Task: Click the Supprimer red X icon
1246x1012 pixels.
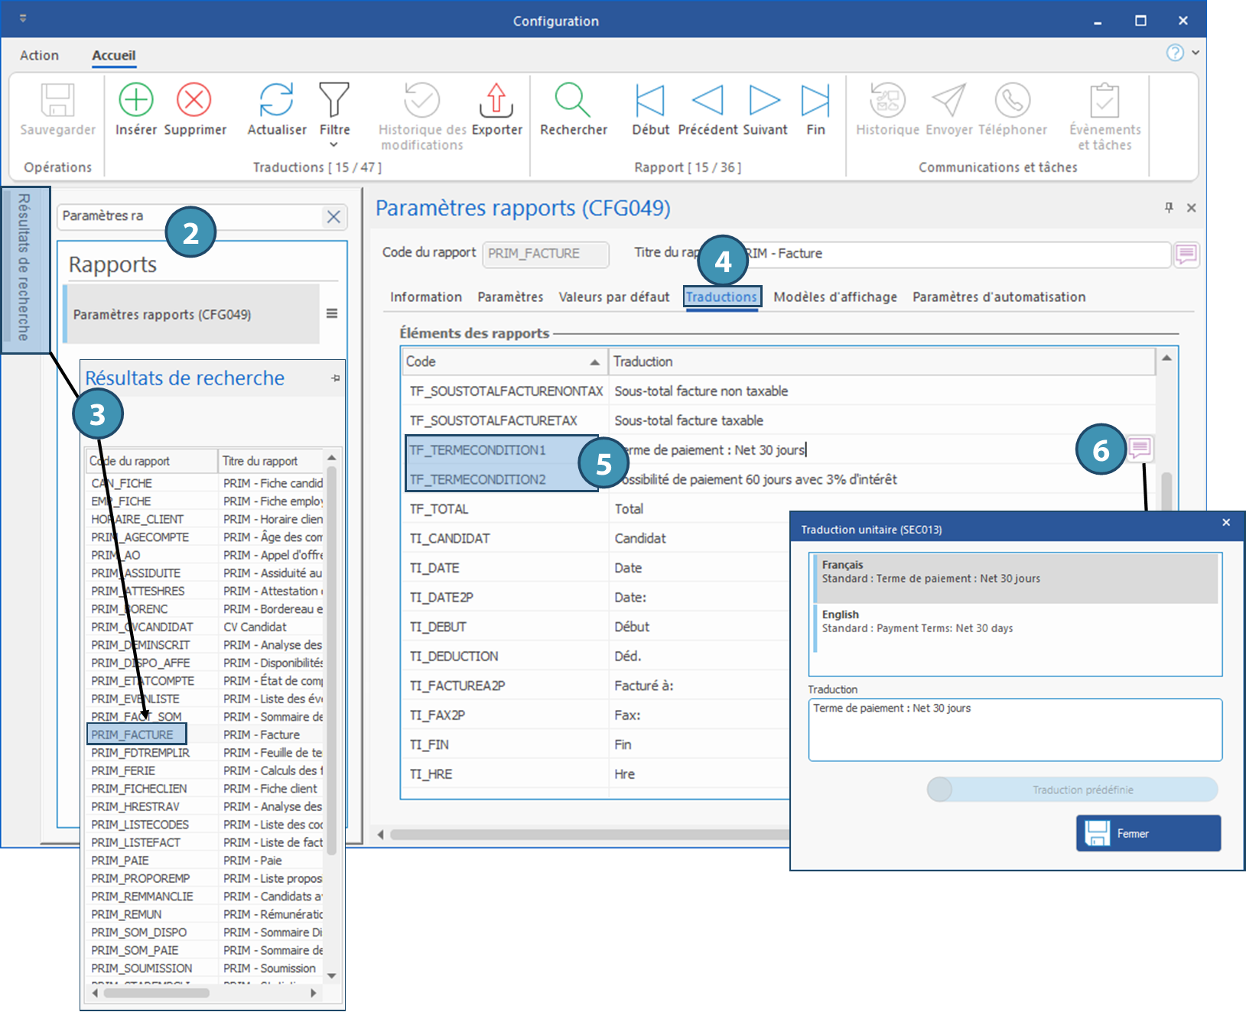Action: tap(194, 100)
